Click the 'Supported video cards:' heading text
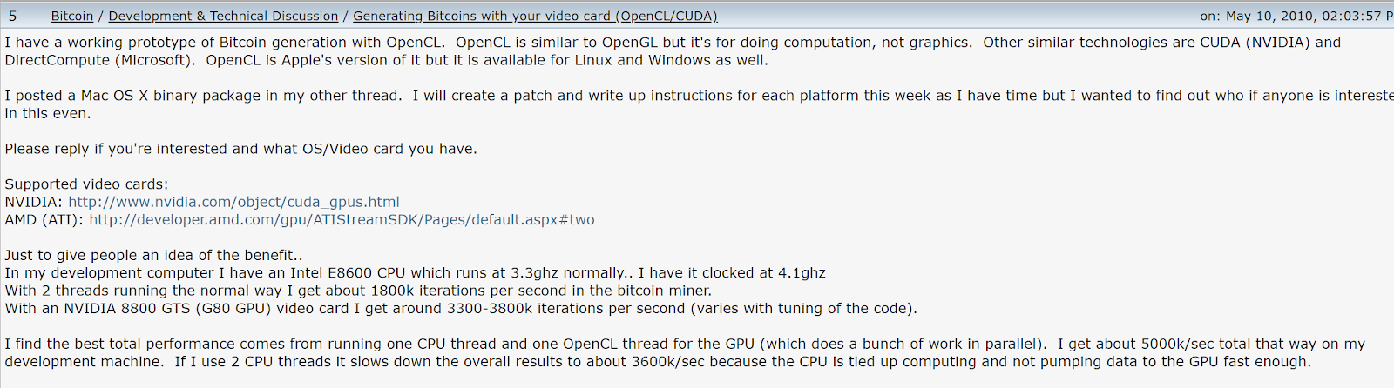 tap(86, 184)
